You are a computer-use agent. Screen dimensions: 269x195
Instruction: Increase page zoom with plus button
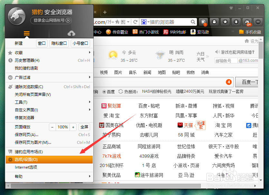[73, 127]
